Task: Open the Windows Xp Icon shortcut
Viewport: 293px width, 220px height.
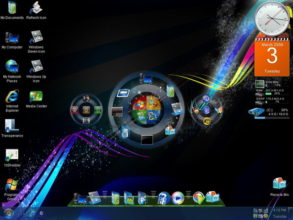Action: [36, 71]
